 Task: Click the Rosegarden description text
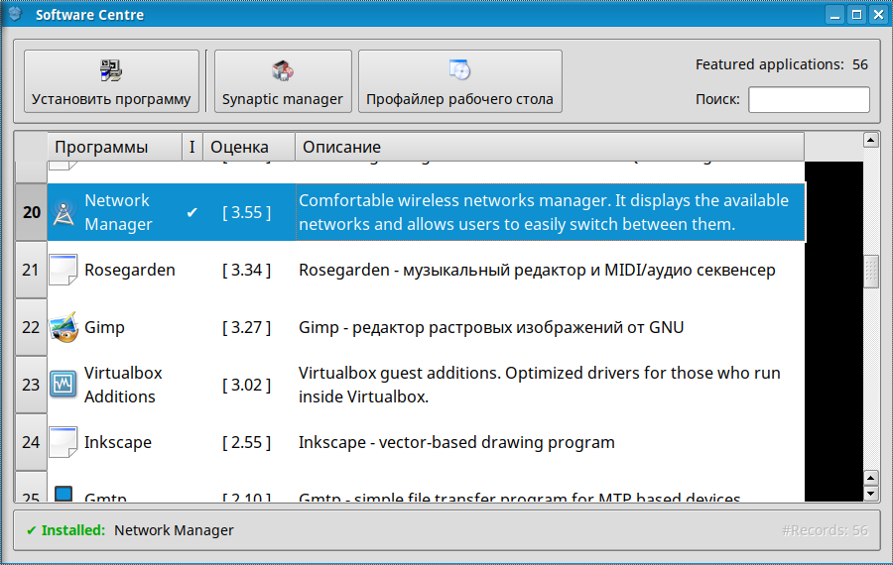pos(537,270)
